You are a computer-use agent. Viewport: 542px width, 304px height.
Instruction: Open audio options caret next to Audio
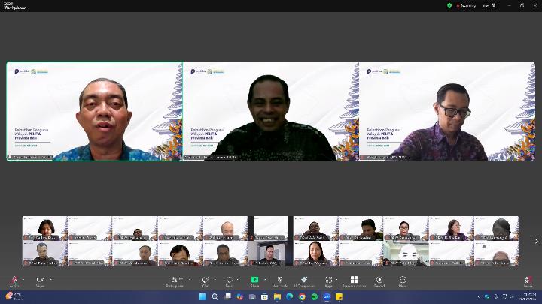pyautogui.click(x=23, y=279)
